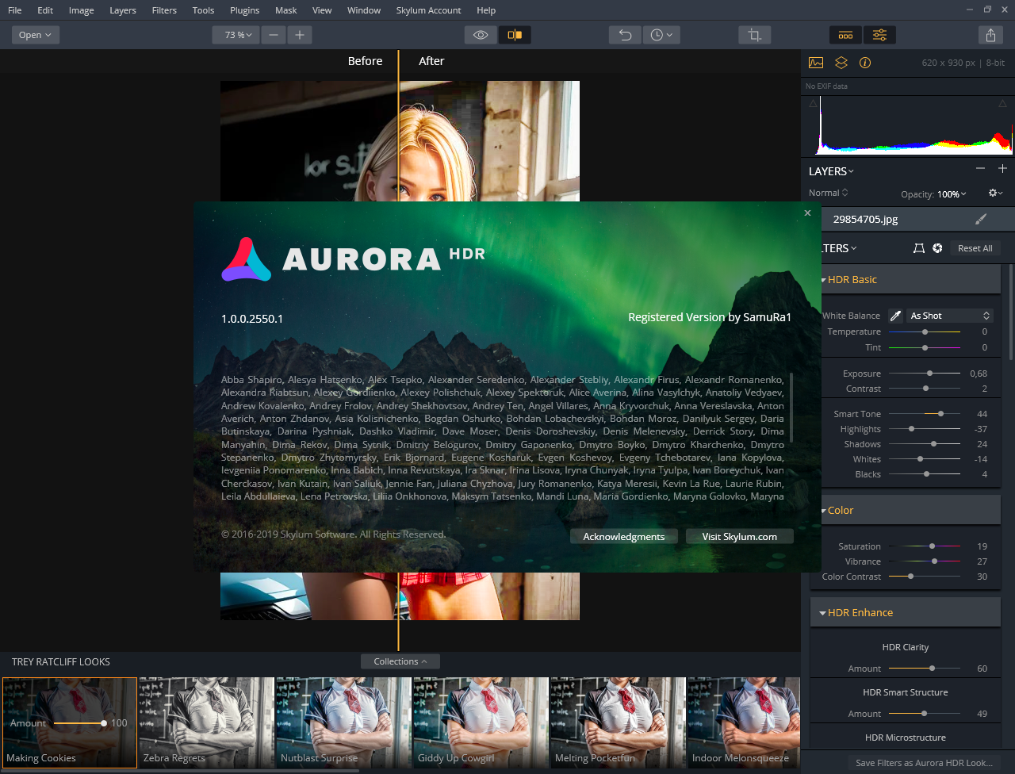This screenshot has height=774, width=1015.
Task: Open the Plugins menu
Action: coord(245,10)
